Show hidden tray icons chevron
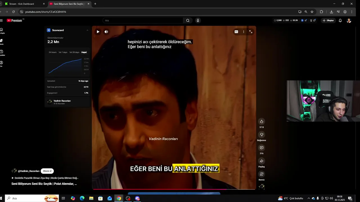Image resolution: width=360 pixels, height=202 pixels. click(309, 198)
